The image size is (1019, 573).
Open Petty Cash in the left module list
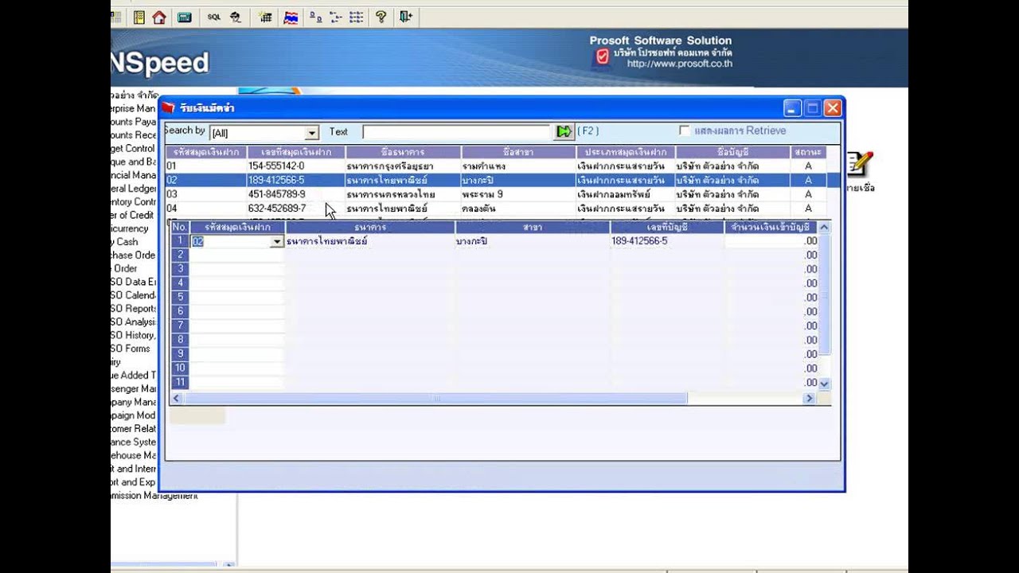[x=125, y=242]
